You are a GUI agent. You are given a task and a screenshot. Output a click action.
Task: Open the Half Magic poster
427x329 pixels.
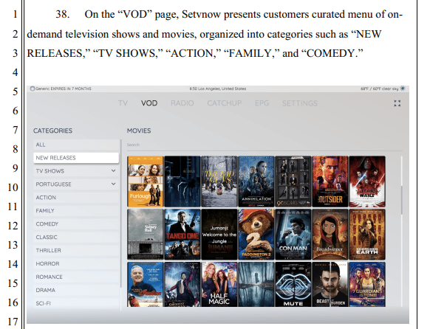point(219,285)
